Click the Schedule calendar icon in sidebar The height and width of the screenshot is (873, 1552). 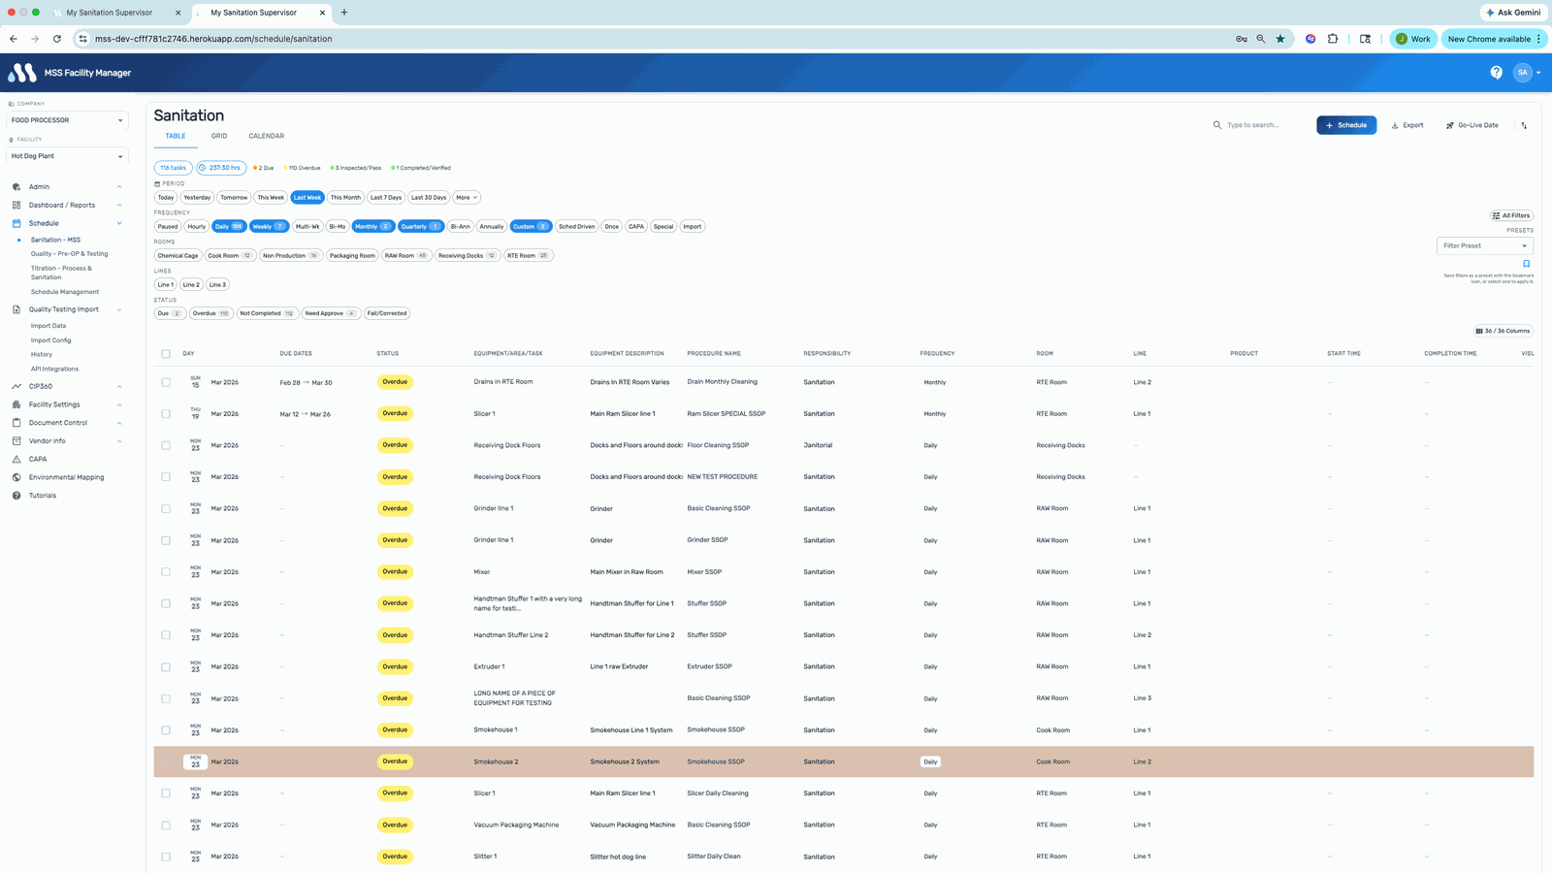[16, 223]
